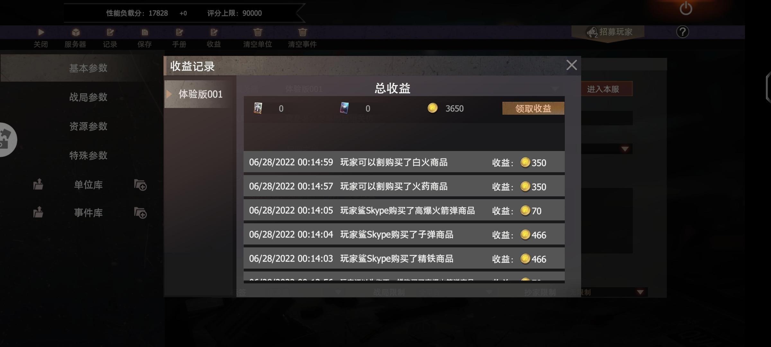Expand the 抄家限制 dropdown arrow
Viewport: 771px width, 347px height.
640,292
